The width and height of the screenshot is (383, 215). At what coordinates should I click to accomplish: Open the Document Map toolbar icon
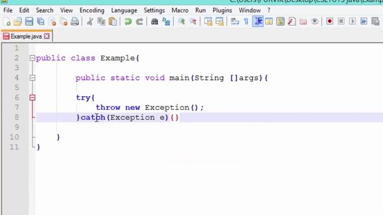pos(281,21)
